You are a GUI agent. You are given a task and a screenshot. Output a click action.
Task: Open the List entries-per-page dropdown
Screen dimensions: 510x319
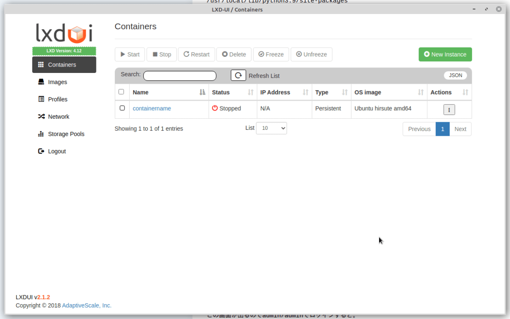point(271,128)
